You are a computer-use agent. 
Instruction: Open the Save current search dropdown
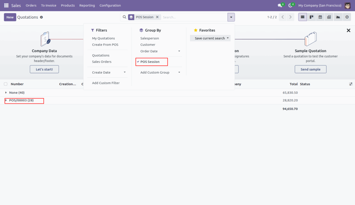[x=210, y=38]
